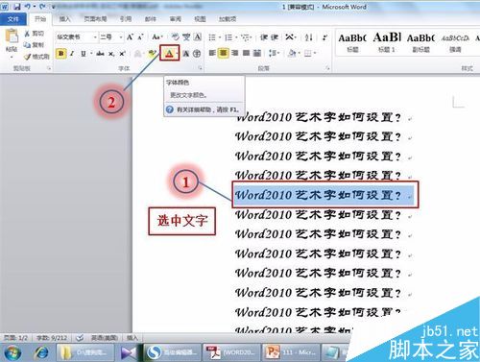The width and height of the screenshot is (480, 362).
Task: Click Shrink Font icon
Action: pos(140,37)
